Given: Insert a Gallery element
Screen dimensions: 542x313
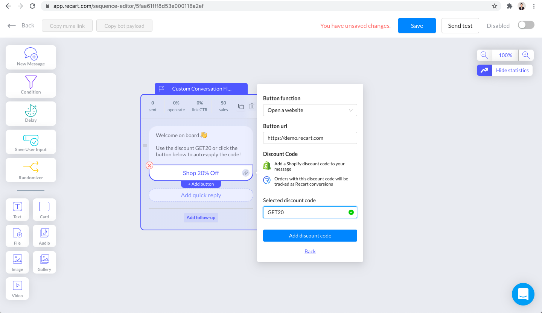Looking at the screenshot, I should (44, 262).
